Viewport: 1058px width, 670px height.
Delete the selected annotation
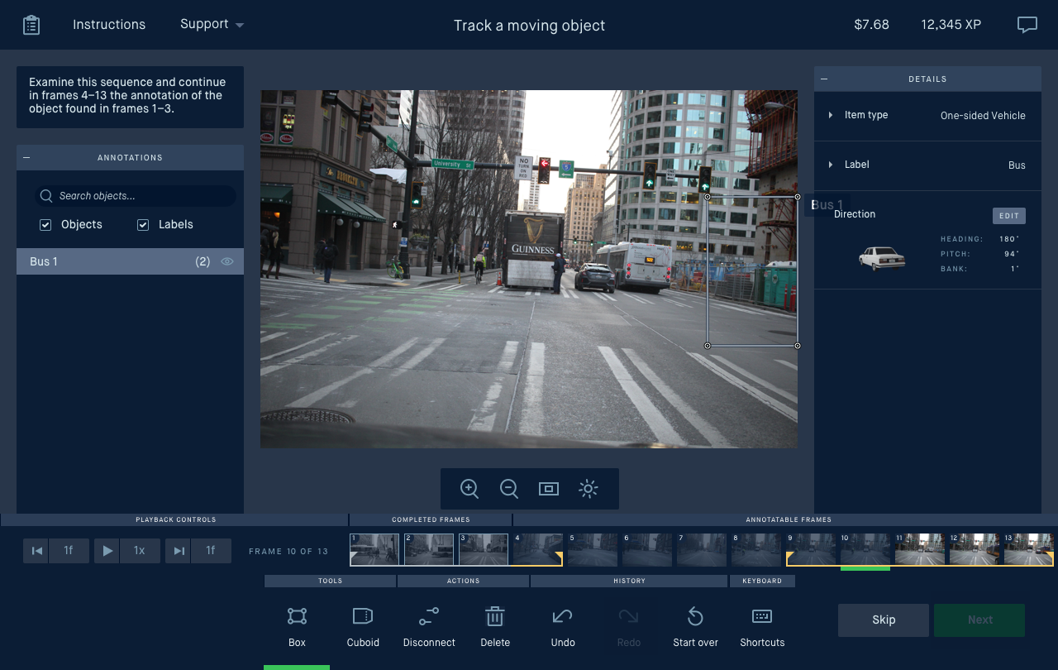[x=495, y=625]
